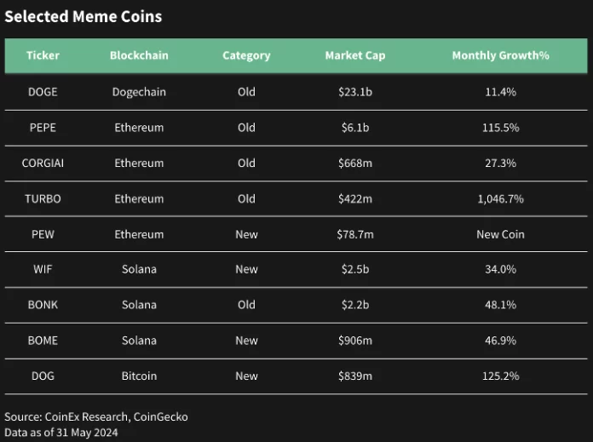Screen dimensions: 593x442
Task: Click the TURBO ticker cell
Action: tap(43, 198)
